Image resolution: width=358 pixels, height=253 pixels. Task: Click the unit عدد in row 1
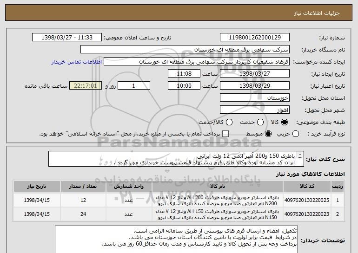pyautogui.click(x=129, y=201)
